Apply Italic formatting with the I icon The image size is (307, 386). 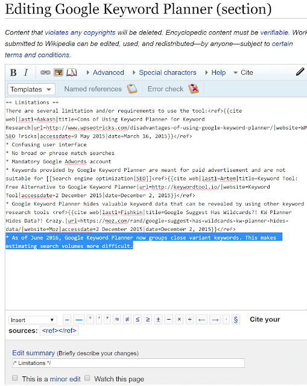(25, 72)
